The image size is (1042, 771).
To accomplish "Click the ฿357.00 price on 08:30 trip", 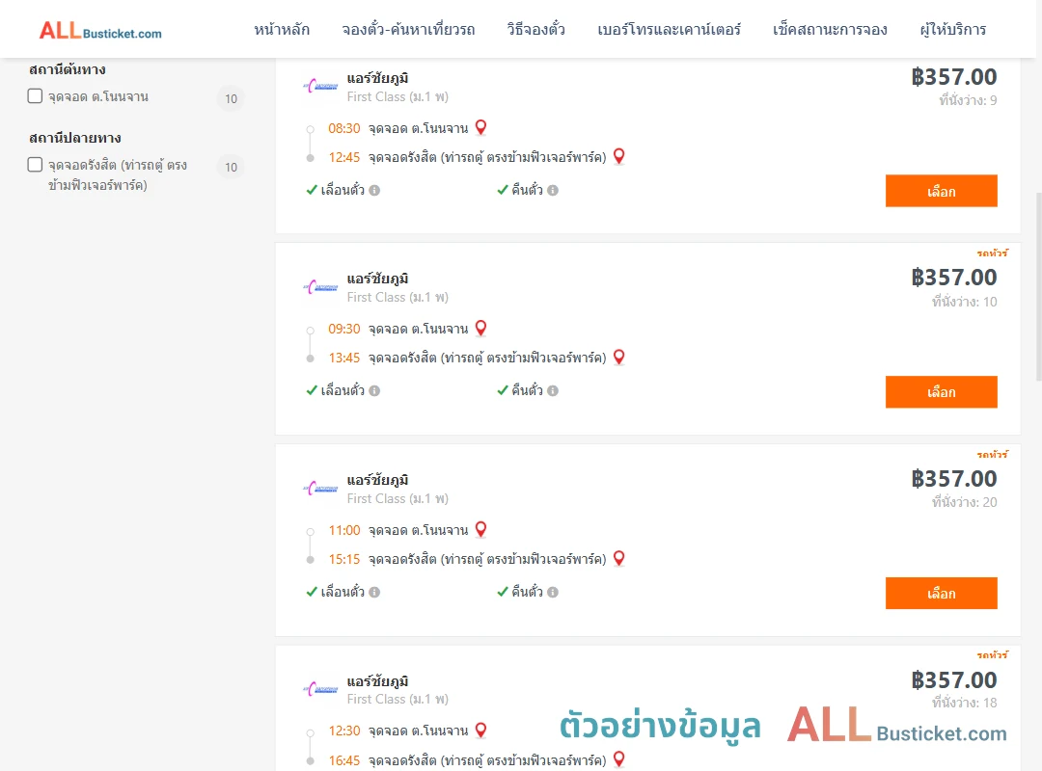I will [x=953, y=77].
